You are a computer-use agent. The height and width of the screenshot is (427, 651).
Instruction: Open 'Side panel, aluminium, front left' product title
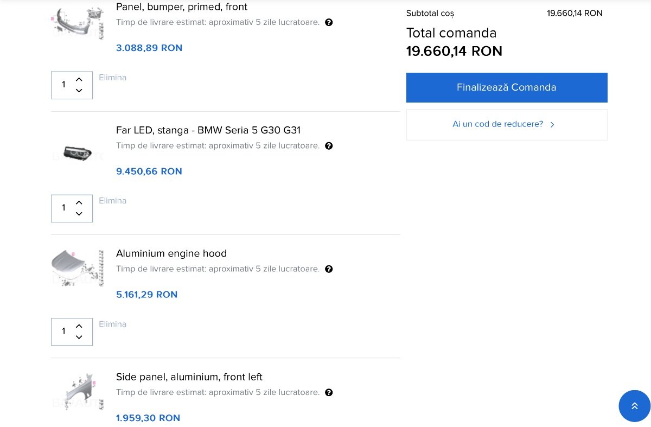pos(189,377)
